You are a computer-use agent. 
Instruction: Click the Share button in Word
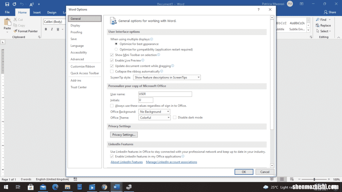click(330, 12)
